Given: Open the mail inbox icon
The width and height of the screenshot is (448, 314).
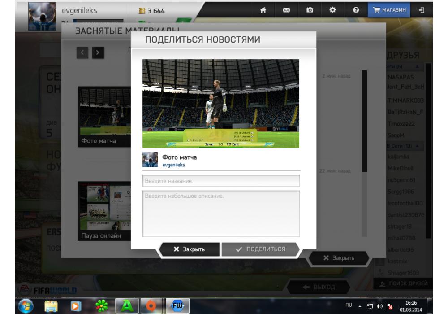Looking at the screenshot, I should click(286, 10).
